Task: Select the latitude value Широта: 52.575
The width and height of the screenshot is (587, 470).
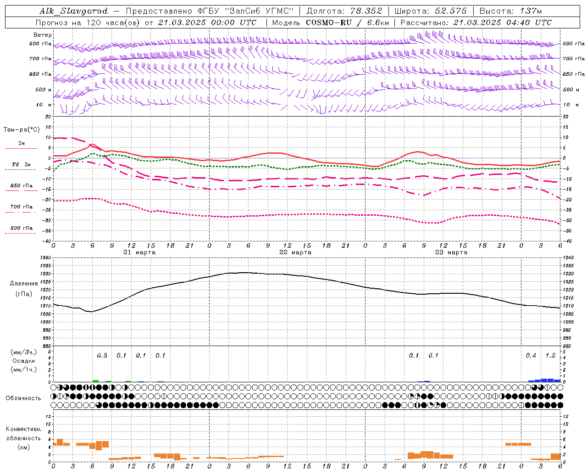Action: [431, 11]
